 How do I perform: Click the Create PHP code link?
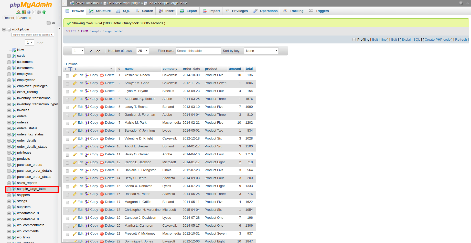(x=437, y=39)
